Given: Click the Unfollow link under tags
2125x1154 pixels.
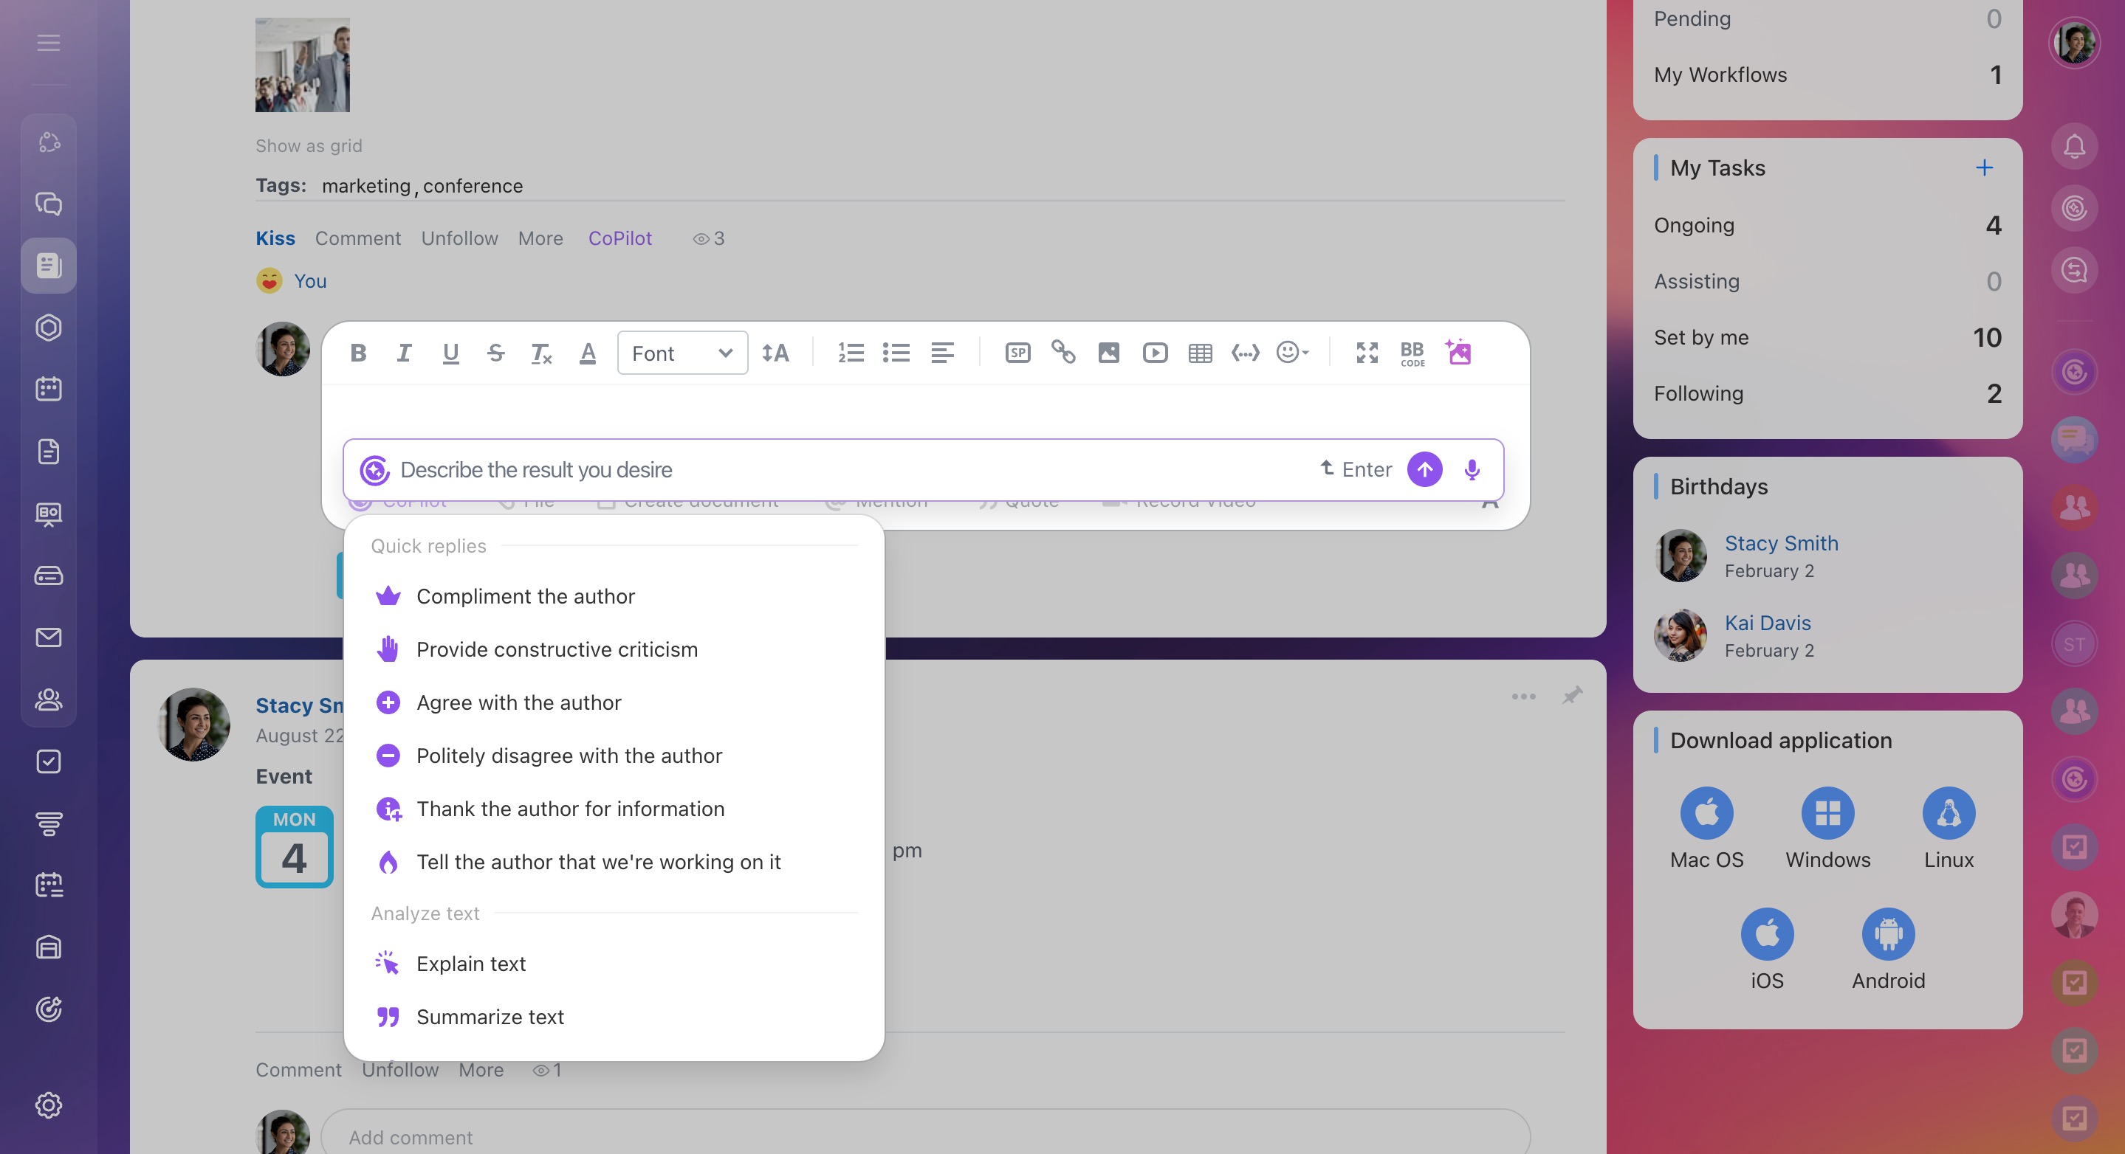Looking at the screenshot, I should point(459,238).
